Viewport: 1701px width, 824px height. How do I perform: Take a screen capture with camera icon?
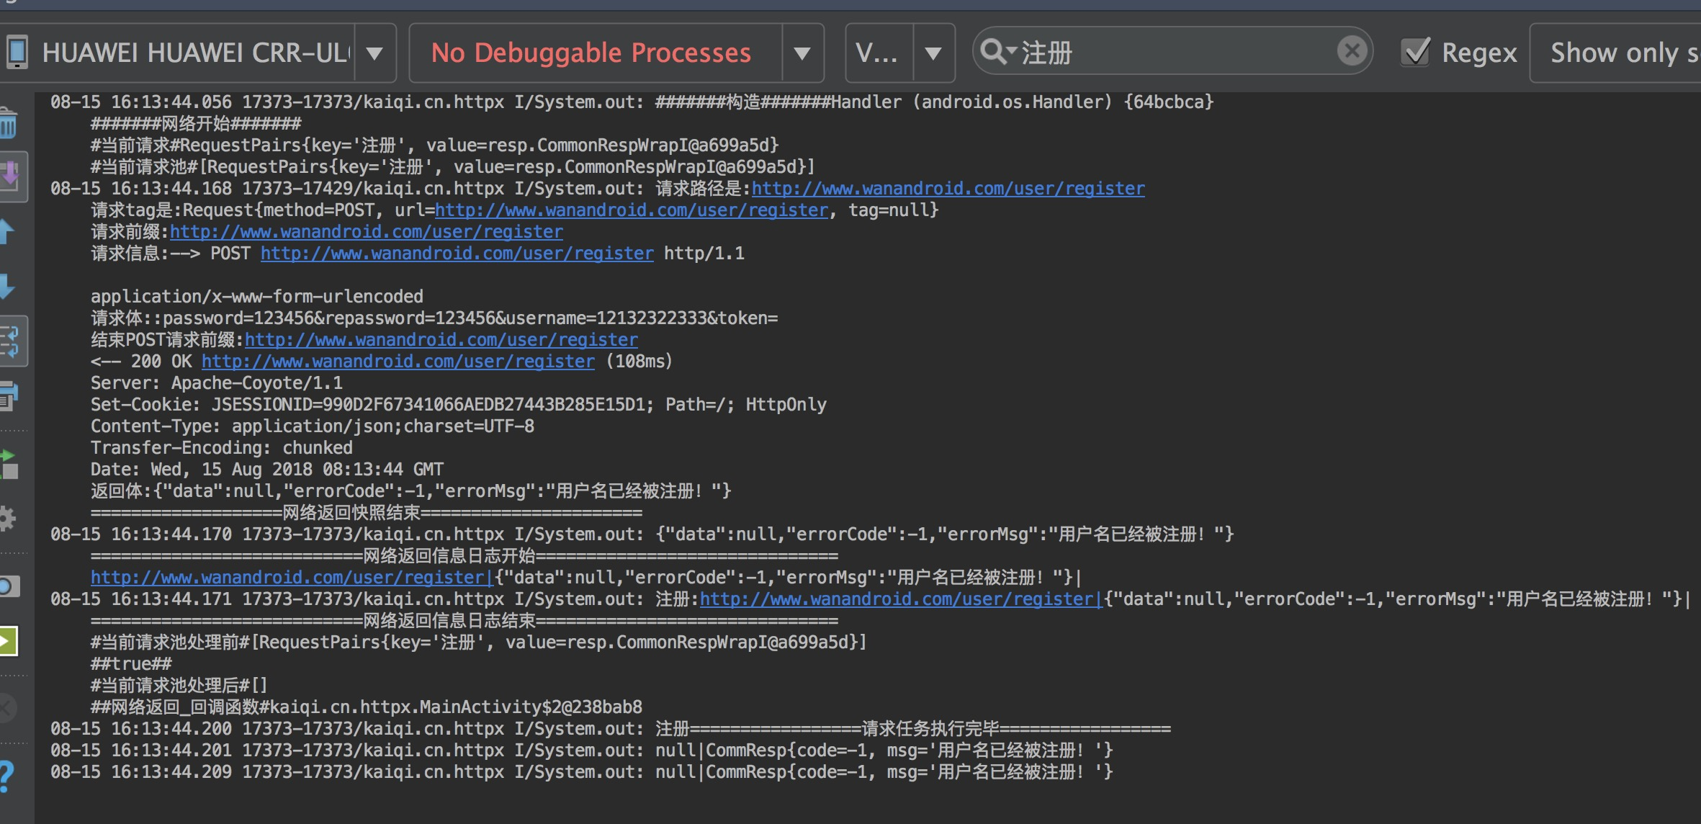(x=9, y=586)
